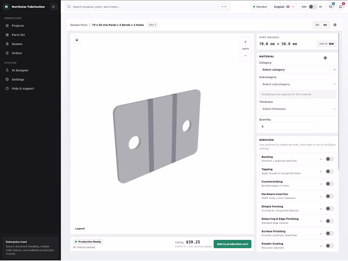Click the Help & support question icon
This screenshot has width=348, height=261.
[7, 88]
